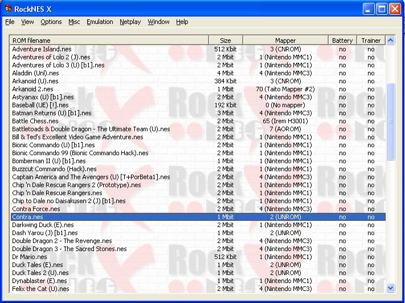This screenshot has width=405, height=303.
Task: Select Battletoads & Double Dragon ROM
Action: pos(198,129)
